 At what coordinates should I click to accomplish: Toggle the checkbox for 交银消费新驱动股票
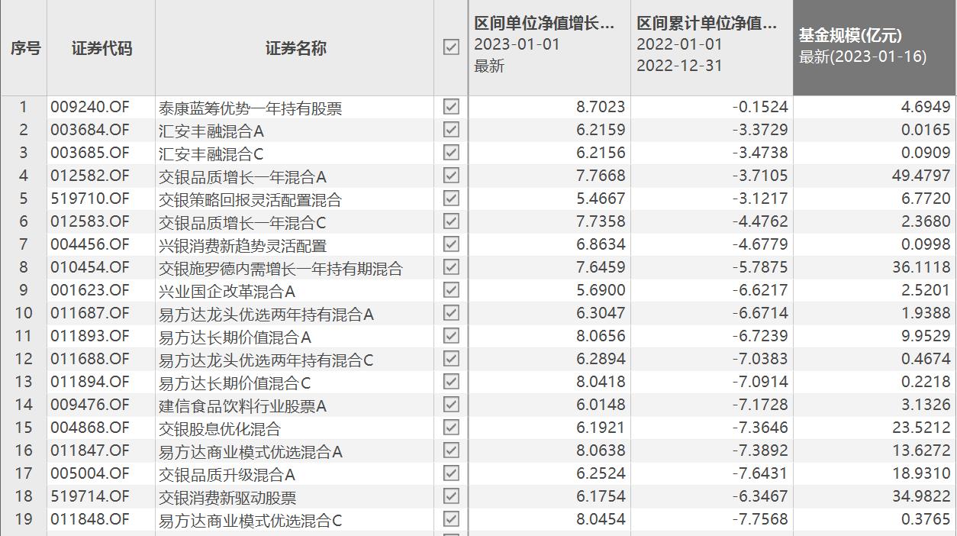click(451, 496)
